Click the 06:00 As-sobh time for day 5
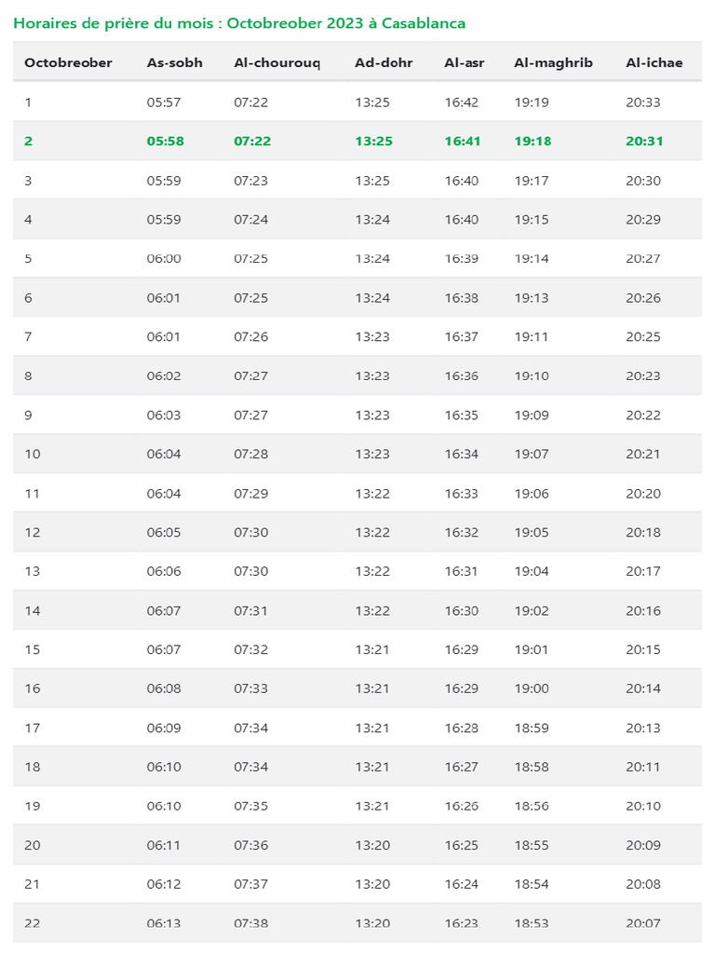This screenshot has height=954, width=715. click(164, 259)
